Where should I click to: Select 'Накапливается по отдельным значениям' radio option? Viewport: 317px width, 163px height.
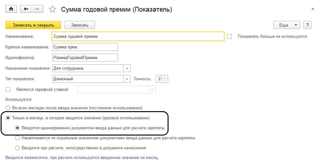point(17,138)
